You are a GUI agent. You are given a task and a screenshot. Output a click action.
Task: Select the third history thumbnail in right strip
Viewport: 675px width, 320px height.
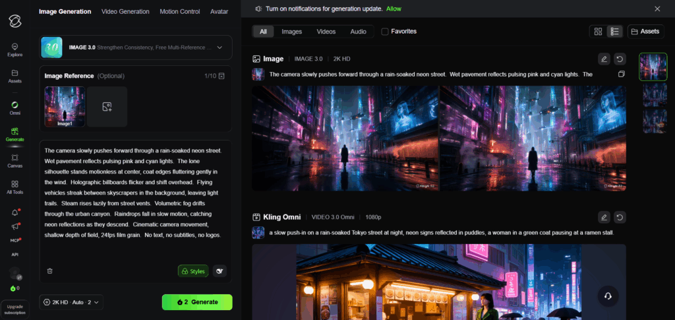click(x=655, y=121)
